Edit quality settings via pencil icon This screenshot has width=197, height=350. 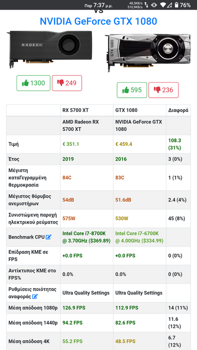coord(35,297)
